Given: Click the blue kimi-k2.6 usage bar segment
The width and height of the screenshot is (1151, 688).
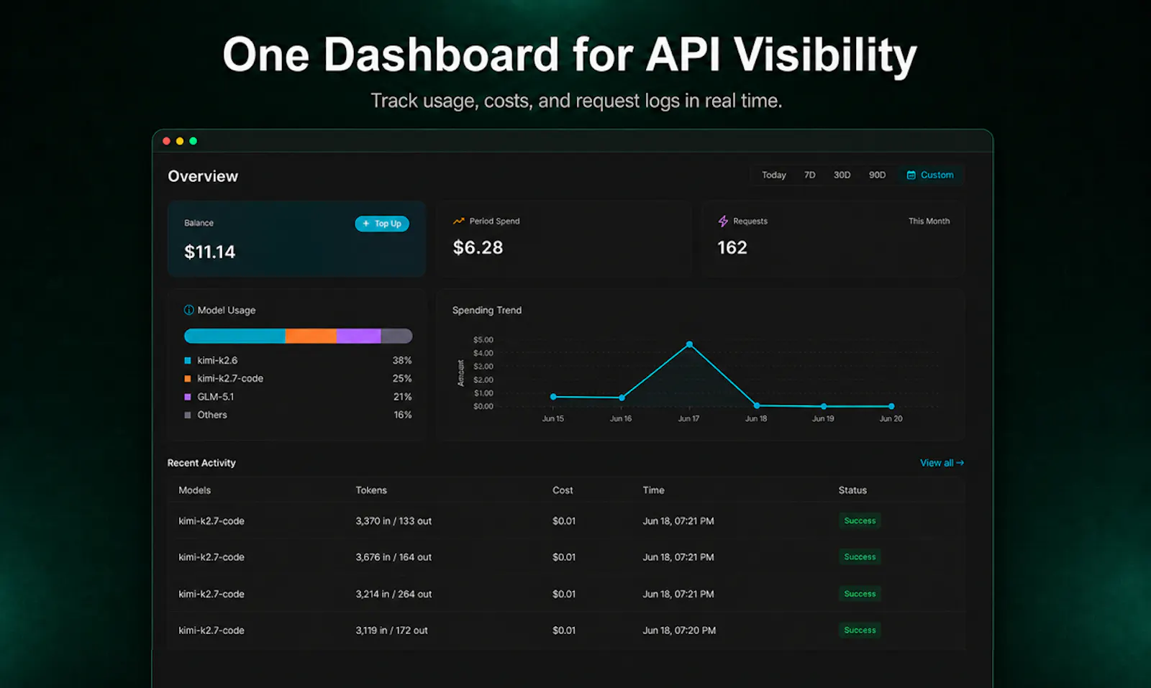Looking at the screenshot, I should point(235,336).
